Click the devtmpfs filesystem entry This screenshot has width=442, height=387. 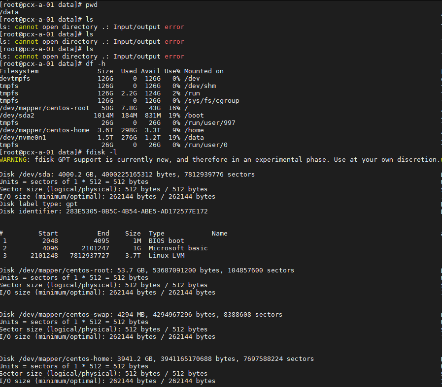pyautogui.click(x=15, y=79)
